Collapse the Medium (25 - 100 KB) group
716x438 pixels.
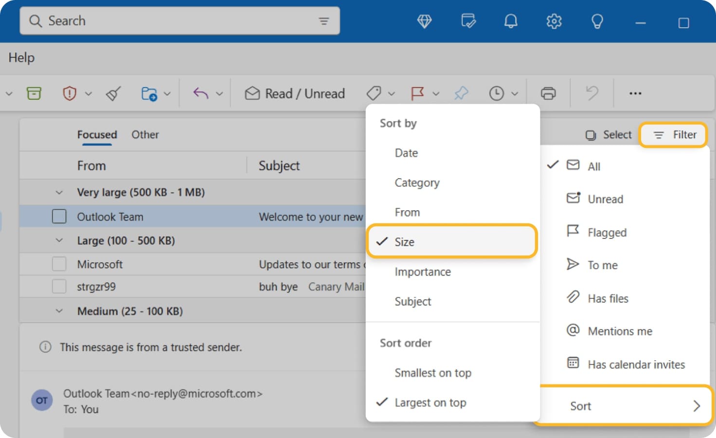[59, 310]
